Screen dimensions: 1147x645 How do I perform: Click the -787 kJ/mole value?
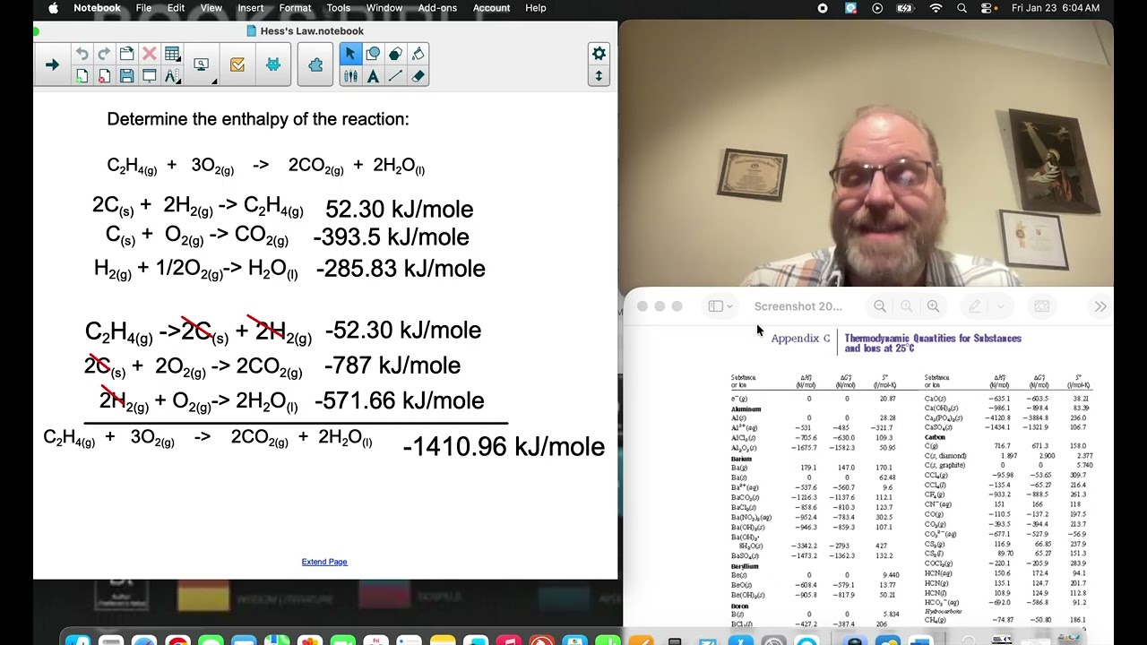(392, 365)
